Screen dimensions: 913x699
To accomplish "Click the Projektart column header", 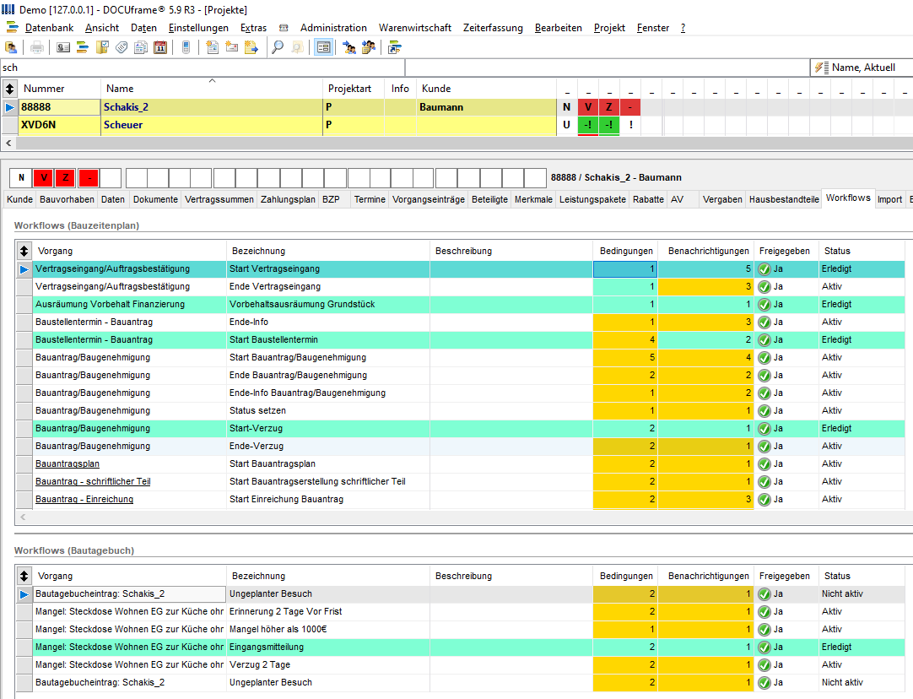I will click(x=353, y=89).
